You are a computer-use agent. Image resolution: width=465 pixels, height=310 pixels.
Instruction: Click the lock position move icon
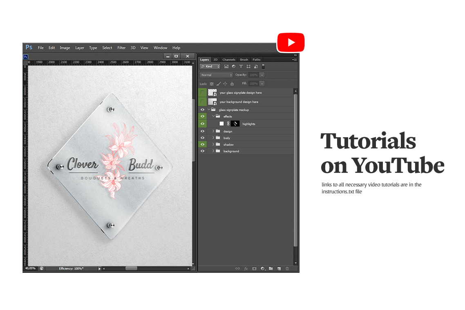point(225,84)
